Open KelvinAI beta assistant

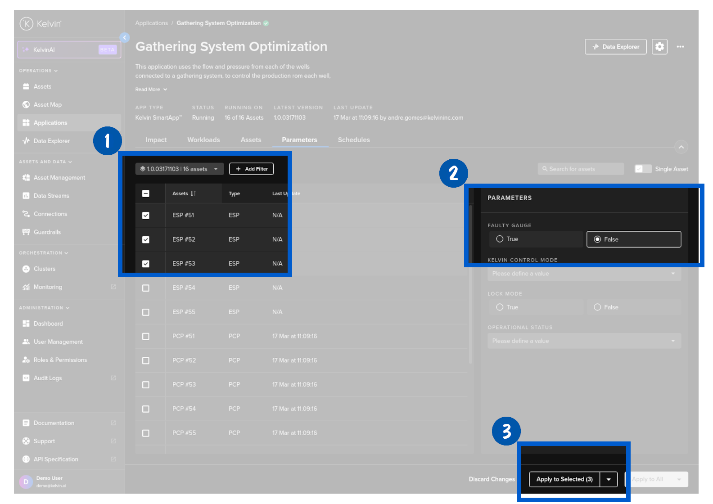(69, 50)
